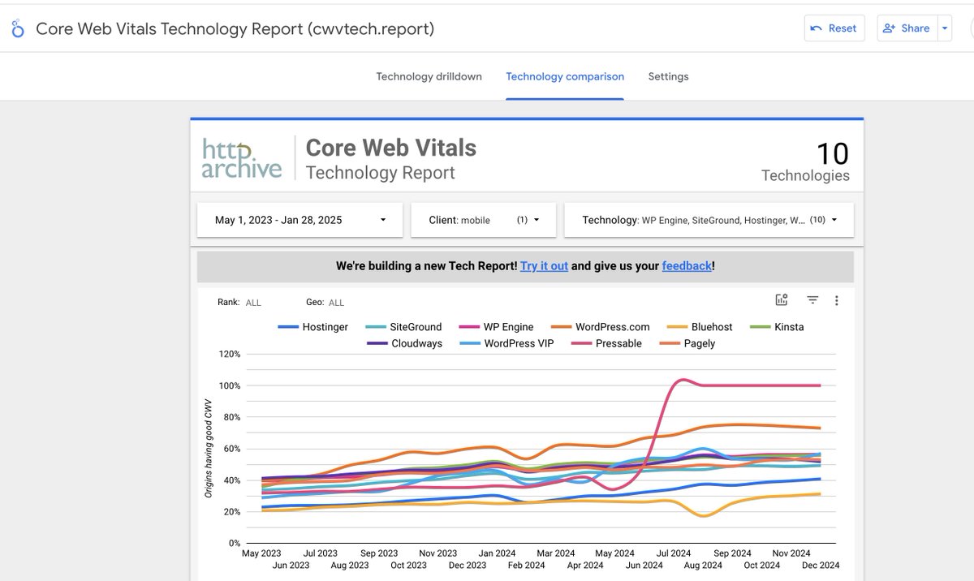974x581 pixels.
Task: Toggle Cloudways legend entry
Action: 403,343
